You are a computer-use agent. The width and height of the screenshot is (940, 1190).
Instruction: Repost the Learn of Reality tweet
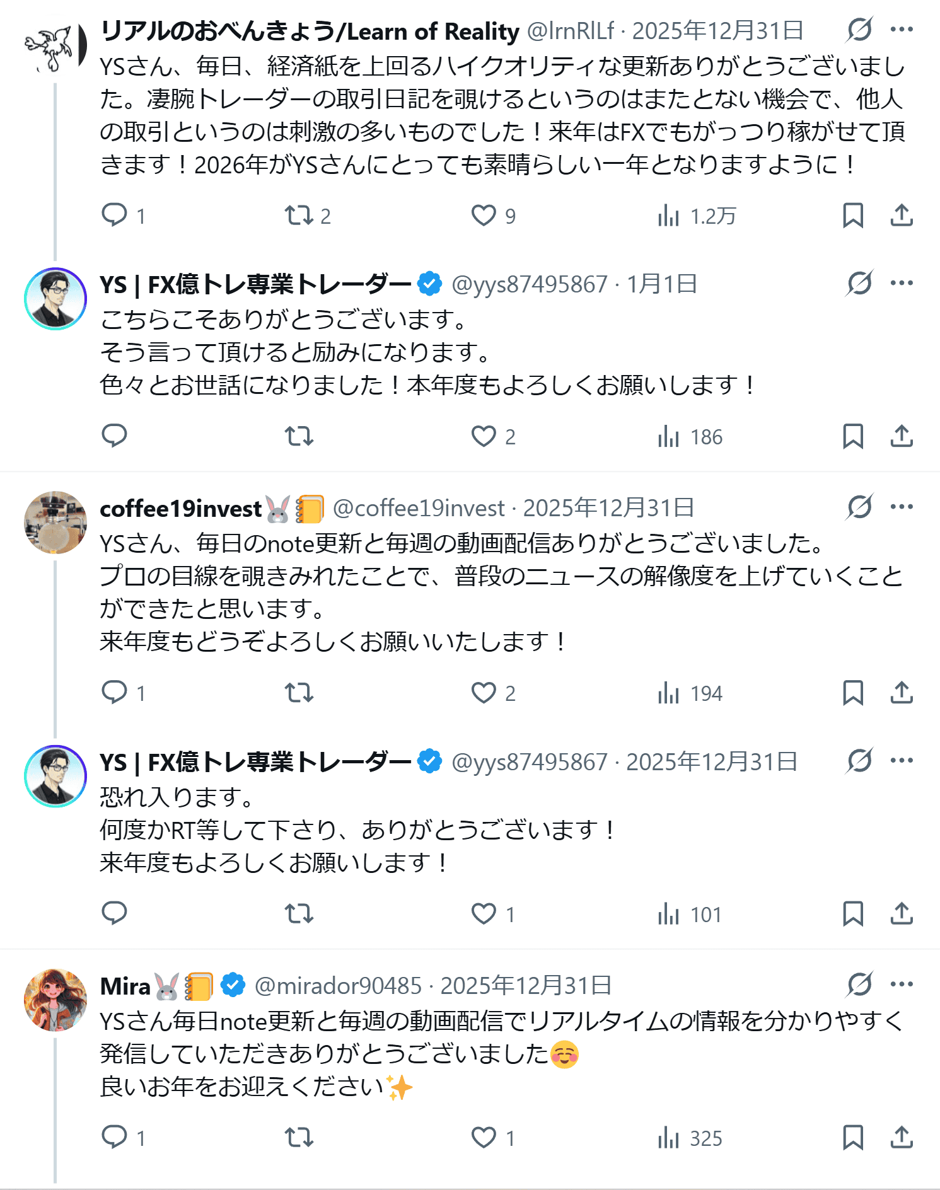(299, 216)
